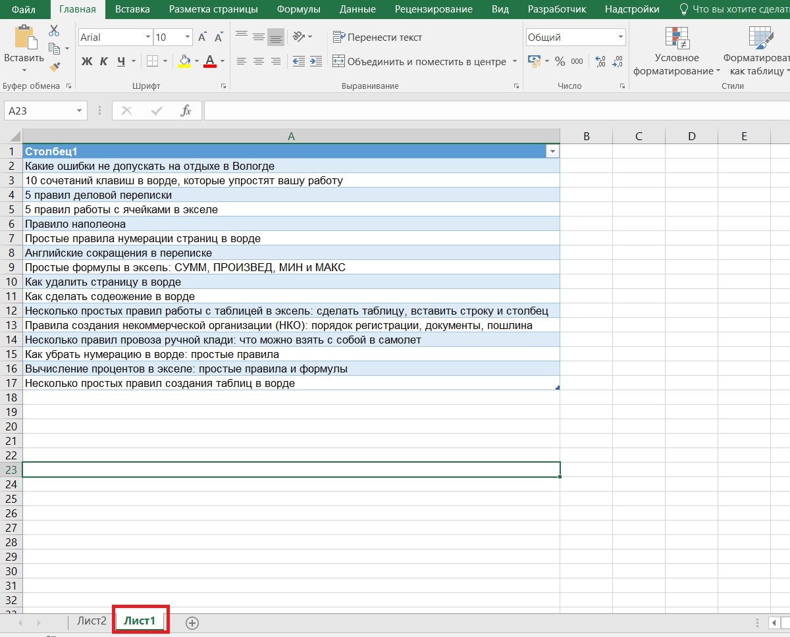Click the Вставить paste clipboard icon
790x637 pixels.
tap(25, 38)
